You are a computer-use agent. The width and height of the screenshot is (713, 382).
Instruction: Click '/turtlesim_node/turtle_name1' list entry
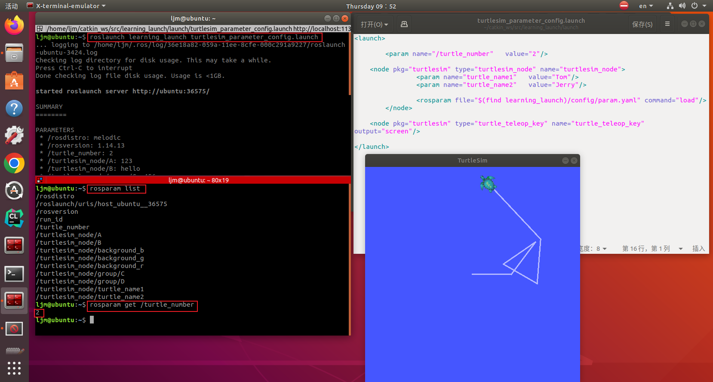pyautogui.click(x=90, y=289)
